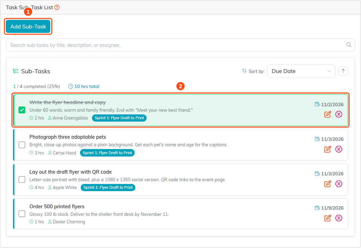This screenshot has width=361, height=248.
Task: Uncheck the Write the flyer headline checkbox
Action: pos(22,110)
